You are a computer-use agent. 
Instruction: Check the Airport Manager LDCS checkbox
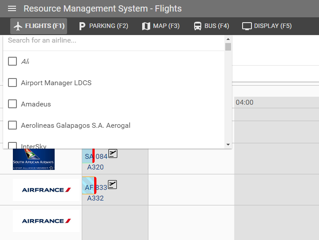click(12, 83)
